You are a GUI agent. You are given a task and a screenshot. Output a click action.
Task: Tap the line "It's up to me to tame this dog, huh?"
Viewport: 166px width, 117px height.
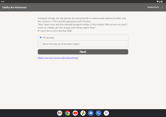55,31
